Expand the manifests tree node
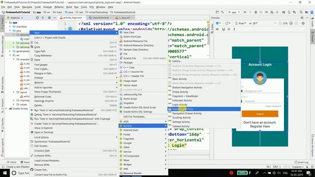Image resolution: width=315 pixels, height=177 pixels. [10, 27]
